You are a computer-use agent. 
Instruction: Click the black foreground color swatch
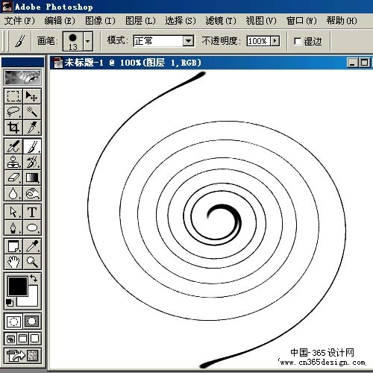pyautogui.click(x=18, y=286)
